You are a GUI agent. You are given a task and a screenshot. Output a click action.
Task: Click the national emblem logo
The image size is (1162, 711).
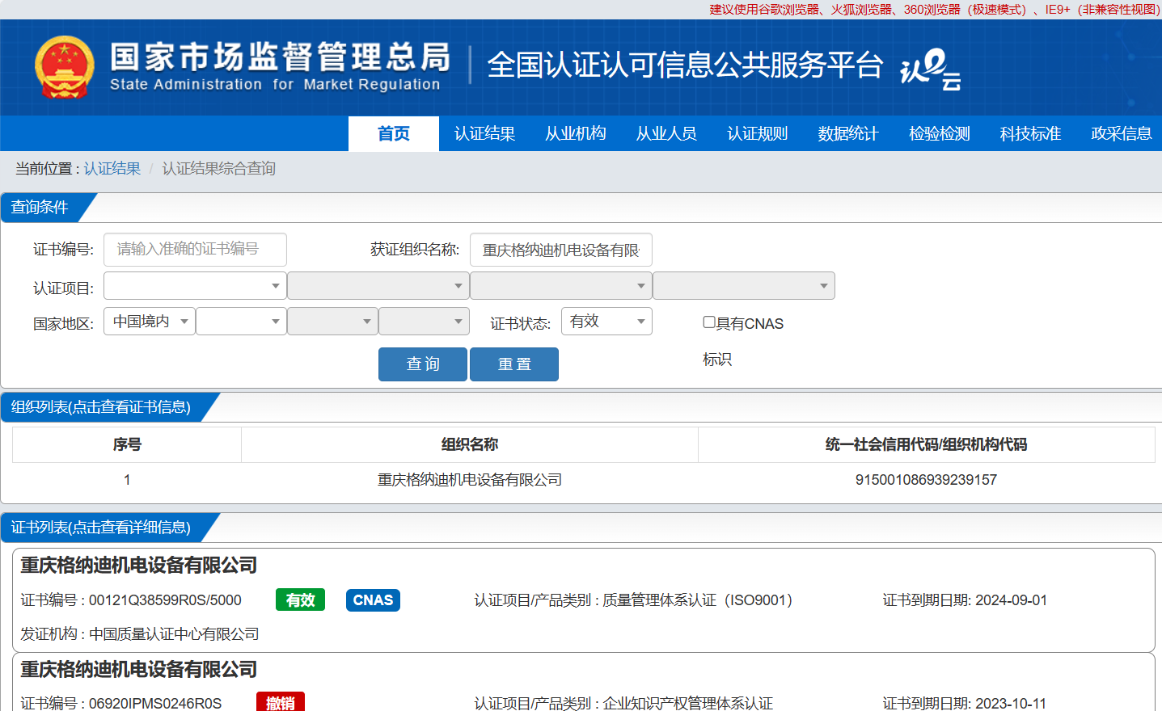click(64, 67)
